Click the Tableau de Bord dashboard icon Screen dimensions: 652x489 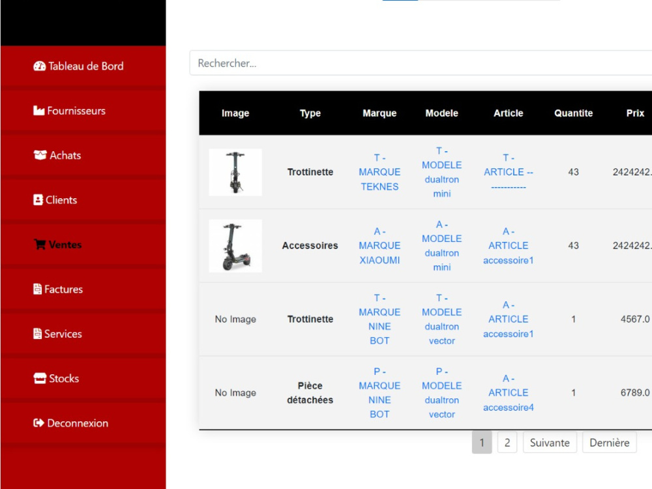pos(40,66)
